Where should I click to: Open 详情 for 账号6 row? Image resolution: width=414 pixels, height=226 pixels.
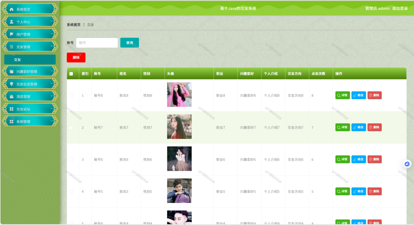click(342, 159)
